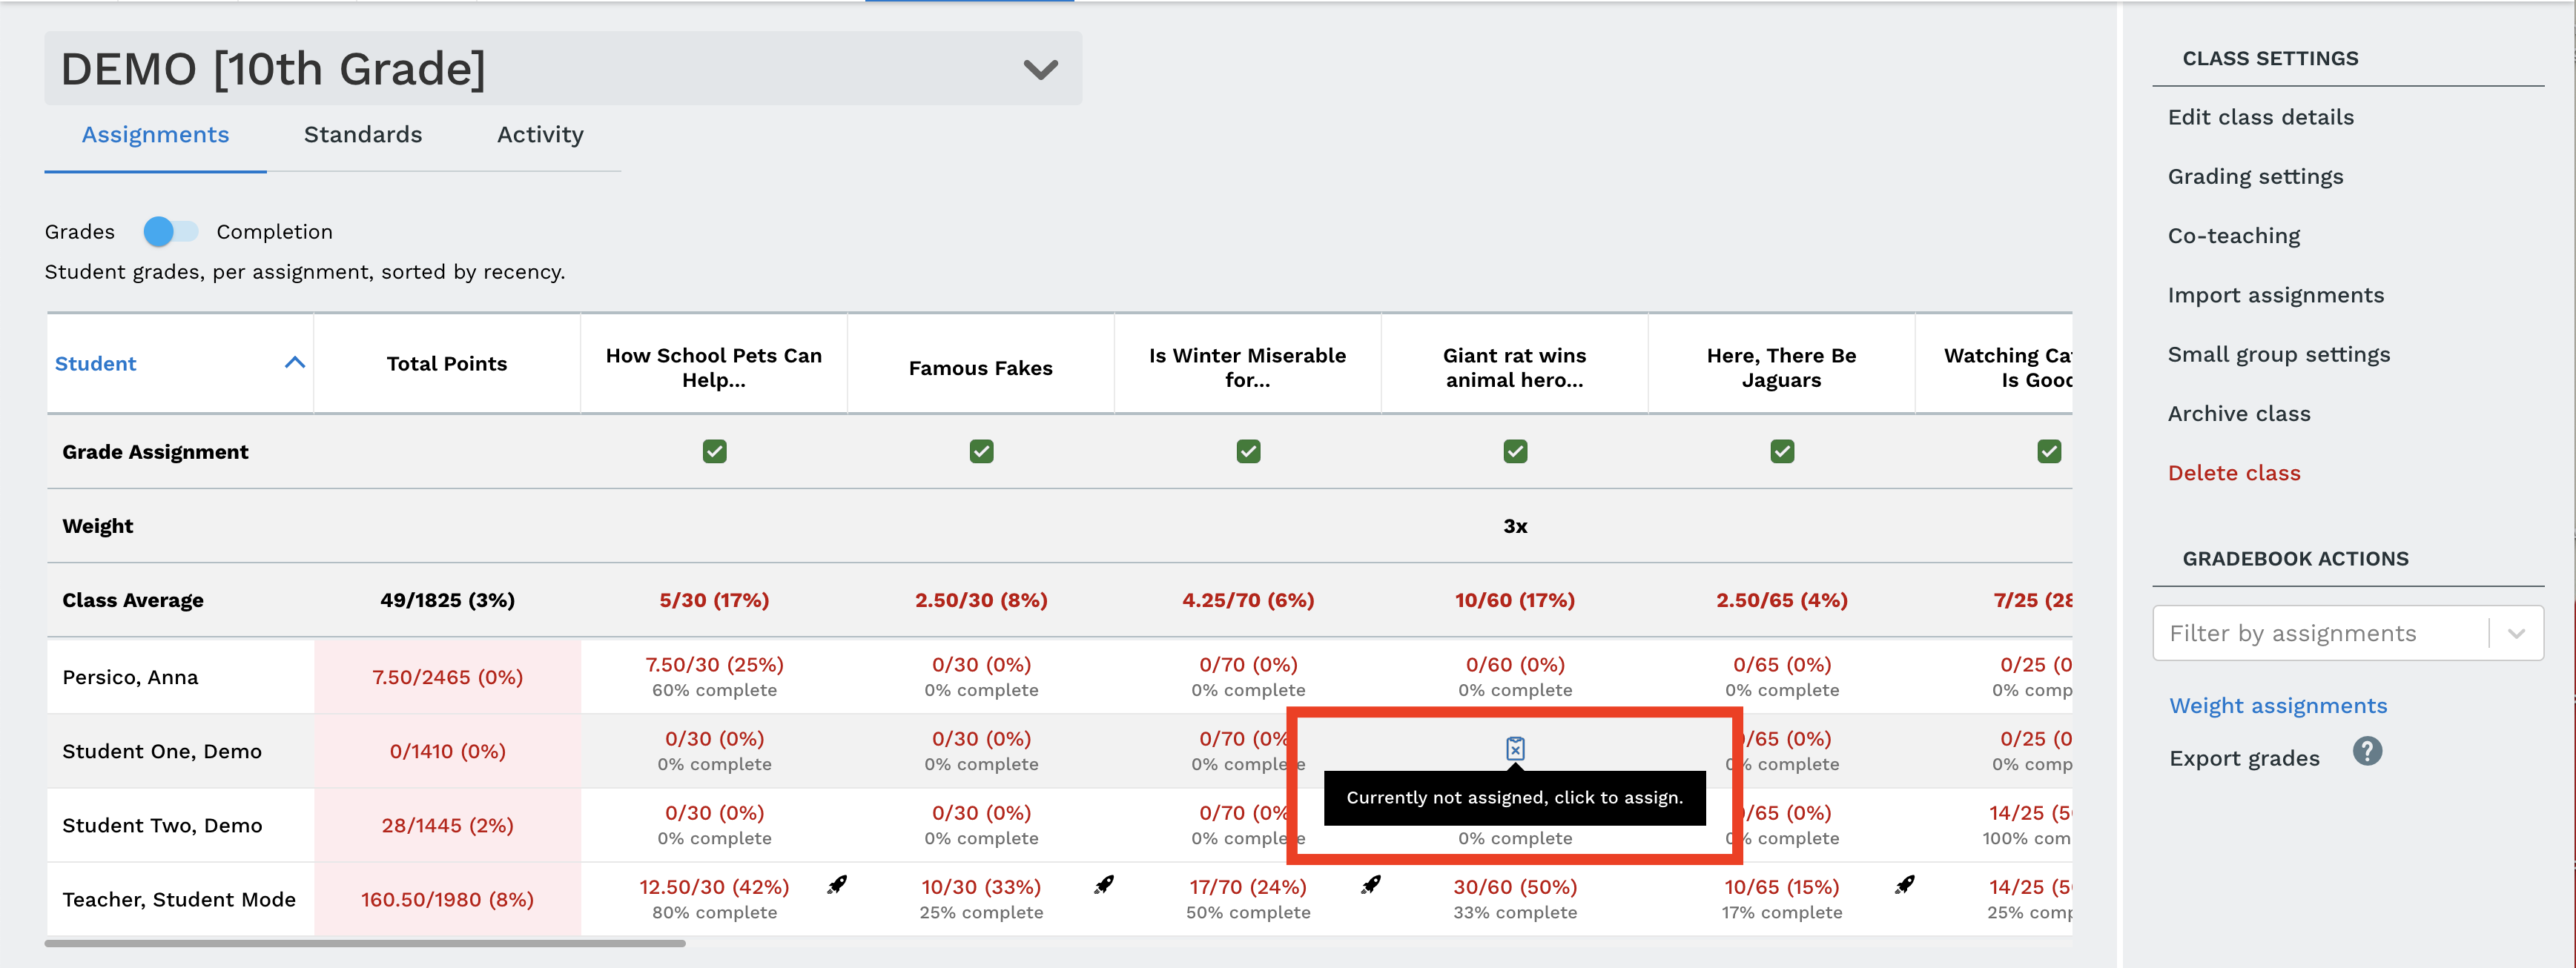This screenshot has height=968, width=2576.
Task: Click How School Pets Can Help... header
Action: [713, 367]
